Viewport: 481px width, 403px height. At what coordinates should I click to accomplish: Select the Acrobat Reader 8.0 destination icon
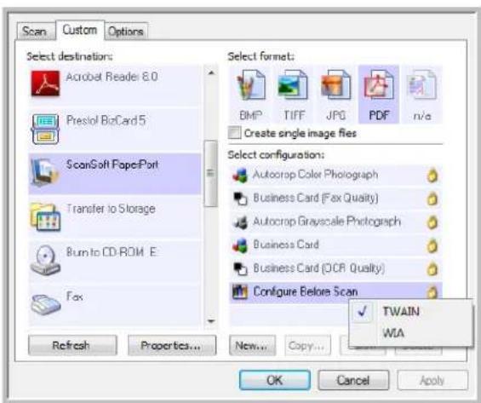[45, 83]
